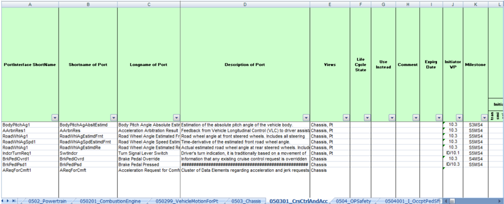Select column J header
The height and width of the screenshot is (204, 504).
tap(453, 4)
